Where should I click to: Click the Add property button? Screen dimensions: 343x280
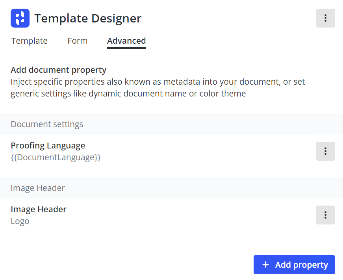coord(294,264)
